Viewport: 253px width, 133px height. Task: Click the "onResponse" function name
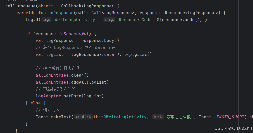click(x=61, y=13)
